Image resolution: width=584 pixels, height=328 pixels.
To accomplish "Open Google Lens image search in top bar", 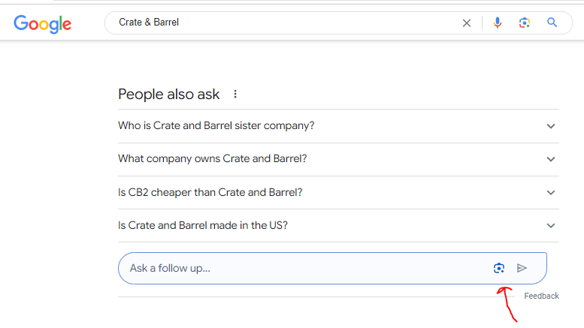I will pyautogui.click(x=525, y=23).
